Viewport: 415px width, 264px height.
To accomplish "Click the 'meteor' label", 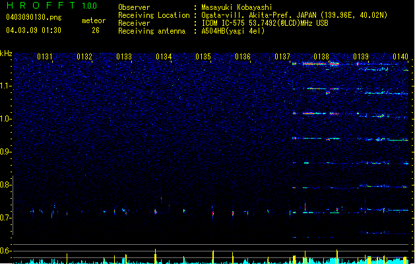I will pyautogui.click(x=94, y=20).
